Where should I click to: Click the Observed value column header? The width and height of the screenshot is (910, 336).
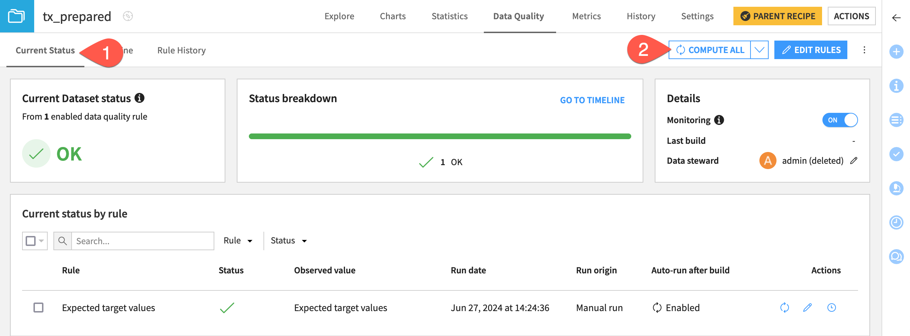pyautogui.click(x=324, y=270)
